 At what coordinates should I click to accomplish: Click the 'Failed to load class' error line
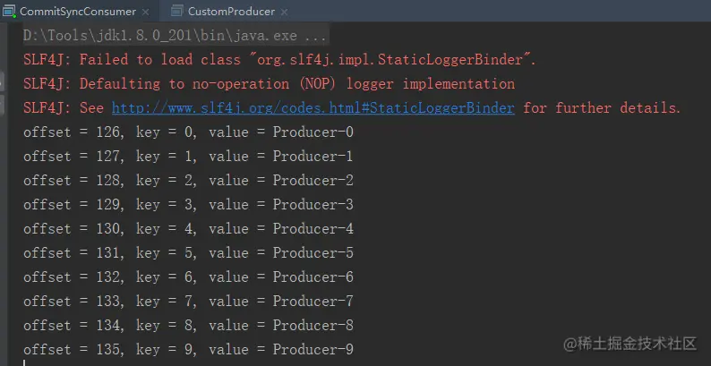tap(279, 60)
